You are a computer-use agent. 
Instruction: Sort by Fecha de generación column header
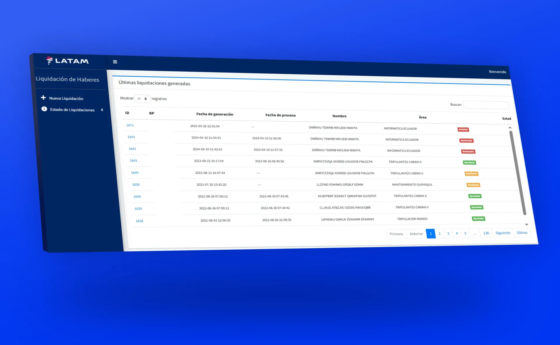pos(215,114)
